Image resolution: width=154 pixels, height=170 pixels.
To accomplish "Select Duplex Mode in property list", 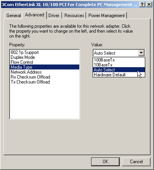I will [x=45, y=57].
